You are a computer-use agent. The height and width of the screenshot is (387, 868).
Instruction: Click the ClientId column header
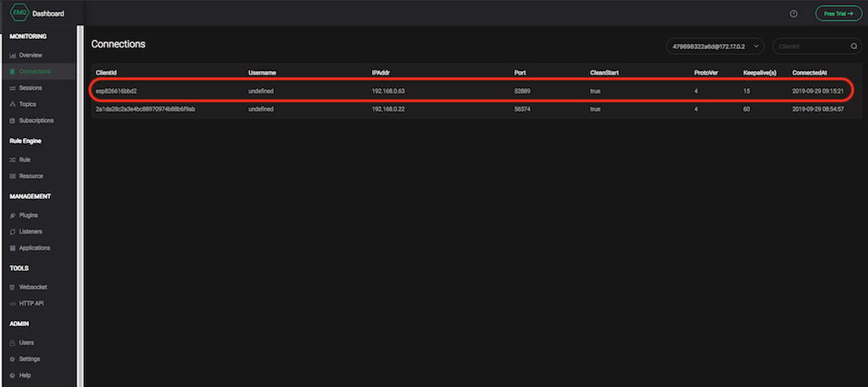pyautogui.click(x=106, y=73)
